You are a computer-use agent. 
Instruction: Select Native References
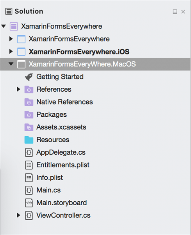pos(64,102)
